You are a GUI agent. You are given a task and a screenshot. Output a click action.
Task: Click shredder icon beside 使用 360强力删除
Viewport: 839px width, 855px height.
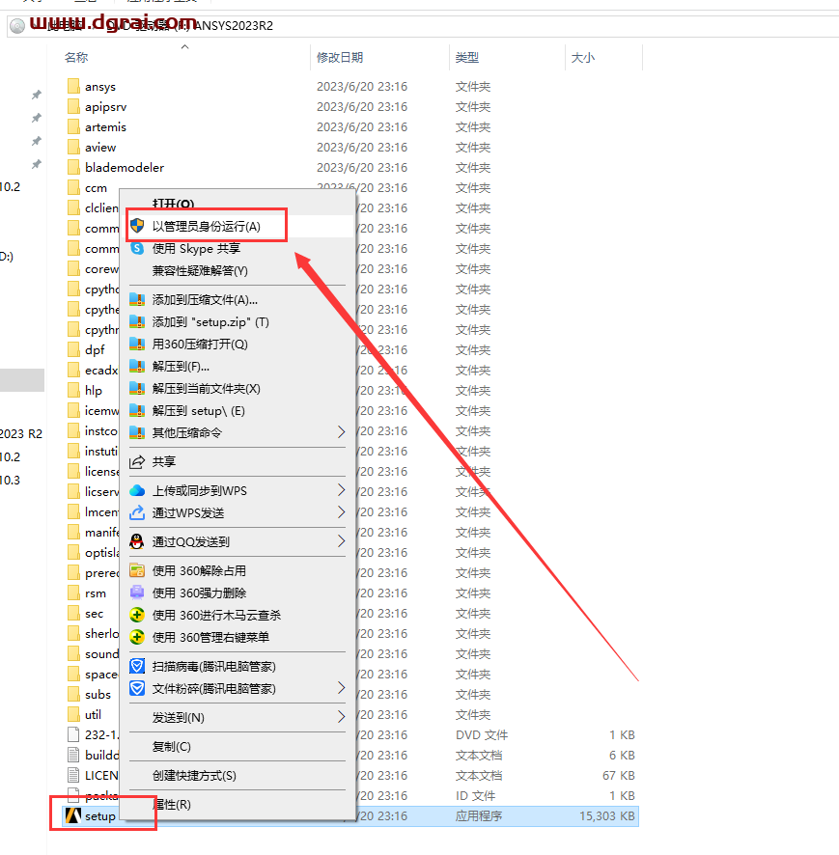click(x=137, y=593)
